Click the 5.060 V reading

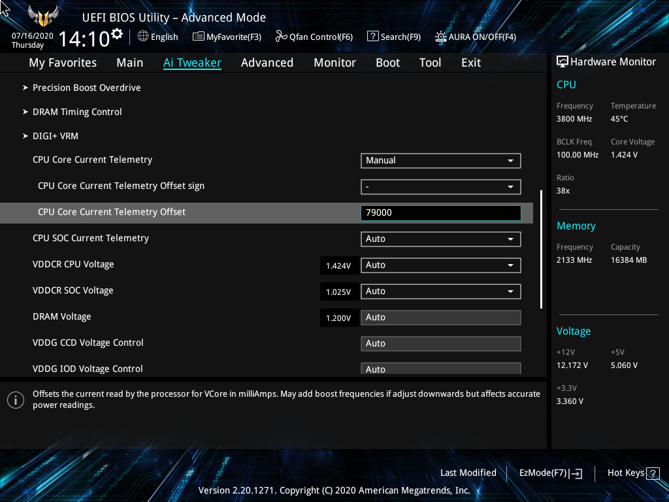[x=624, y=365]
